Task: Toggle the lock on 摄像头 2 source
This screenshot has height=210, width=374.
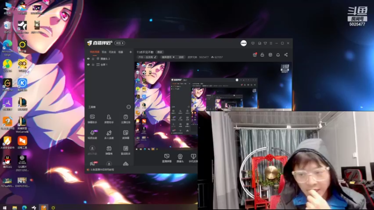Action: 93,59
